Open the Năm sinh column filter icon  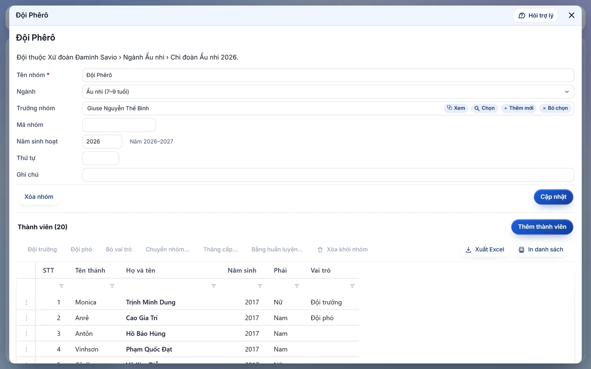(x=260, y=286)
